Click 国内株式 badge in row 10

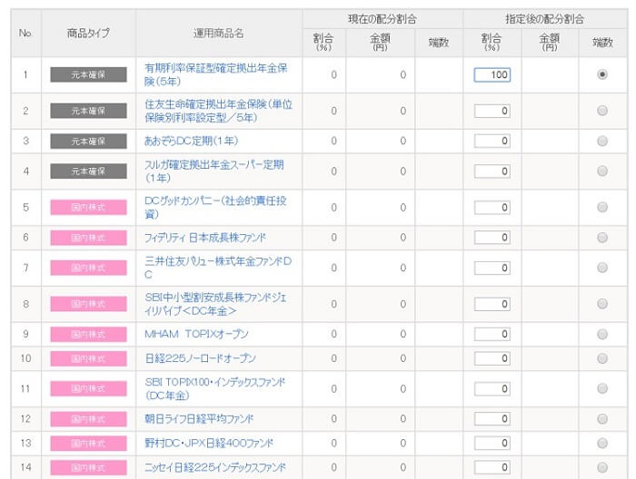[x=88, y=358]
